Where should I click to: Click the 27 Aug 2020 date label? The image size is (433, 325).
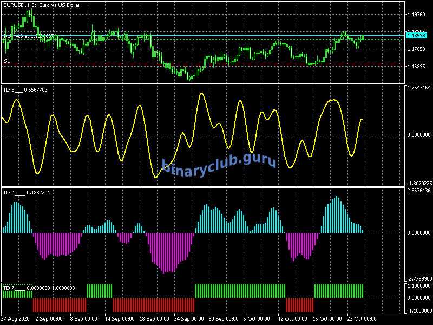click(x=15, y=318)
